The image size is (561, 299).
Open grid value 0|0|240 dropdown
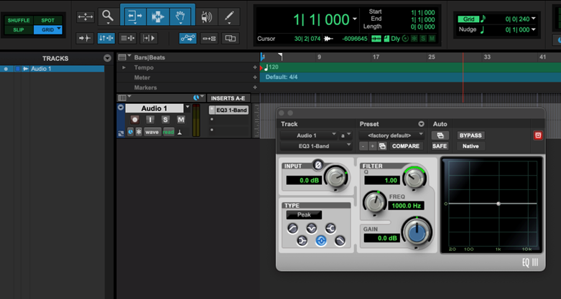tap(534, 19)
